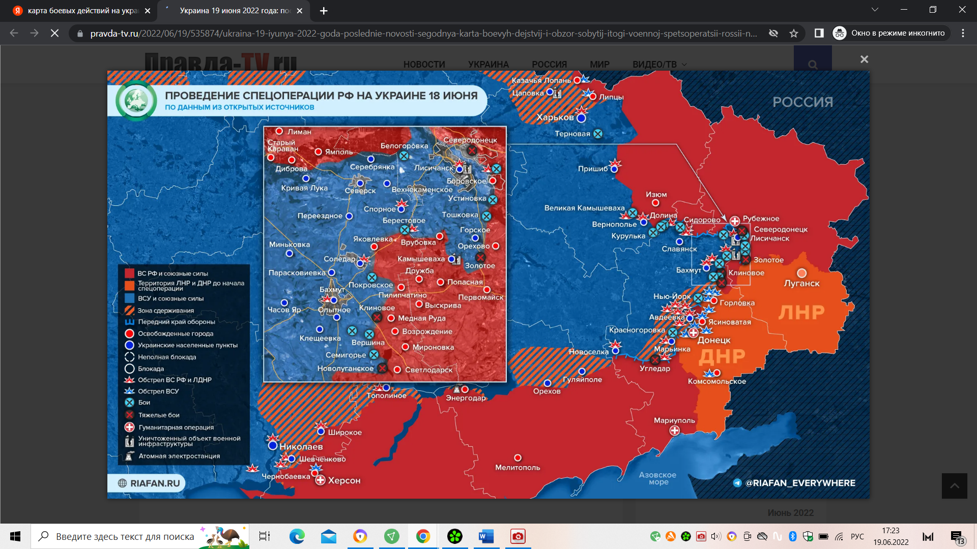Click the combat operations map image

(488, 285)
